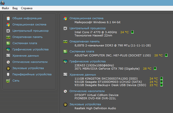Click the Хранение данных heading link in the summary
This screenshot has width=173, height=113.
(x=83, y=74)
